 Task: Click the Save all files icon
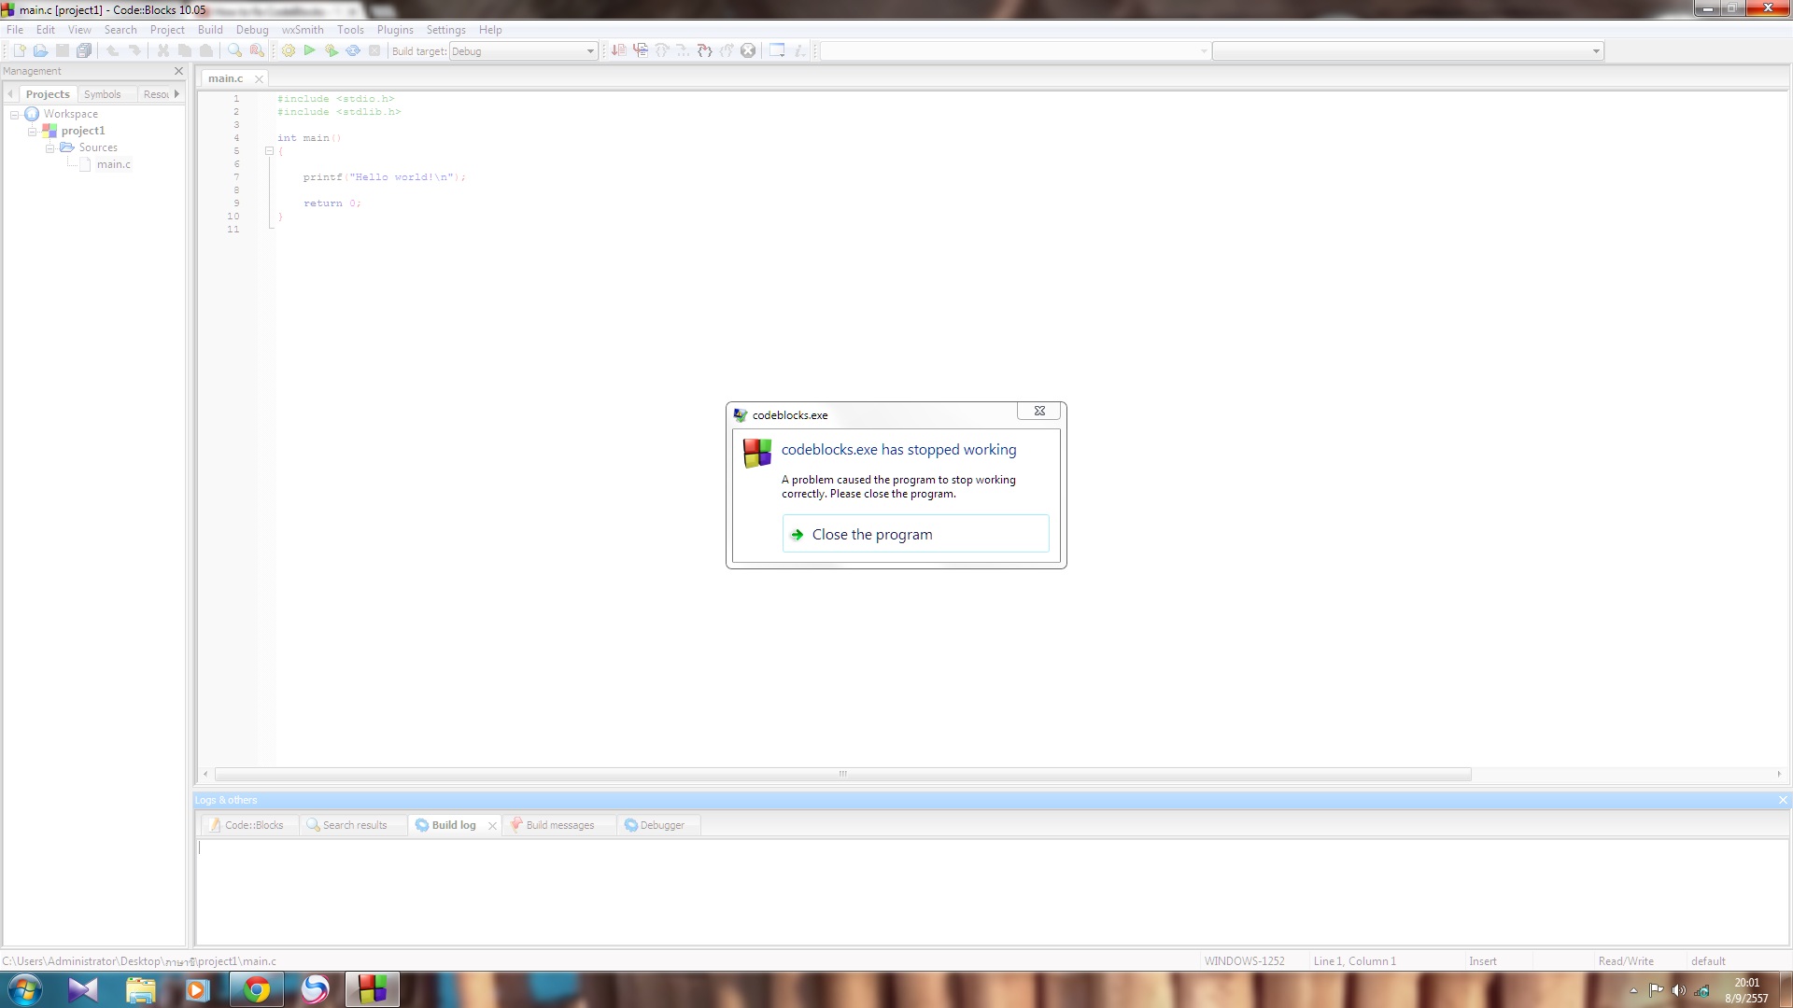click(84, 50)
